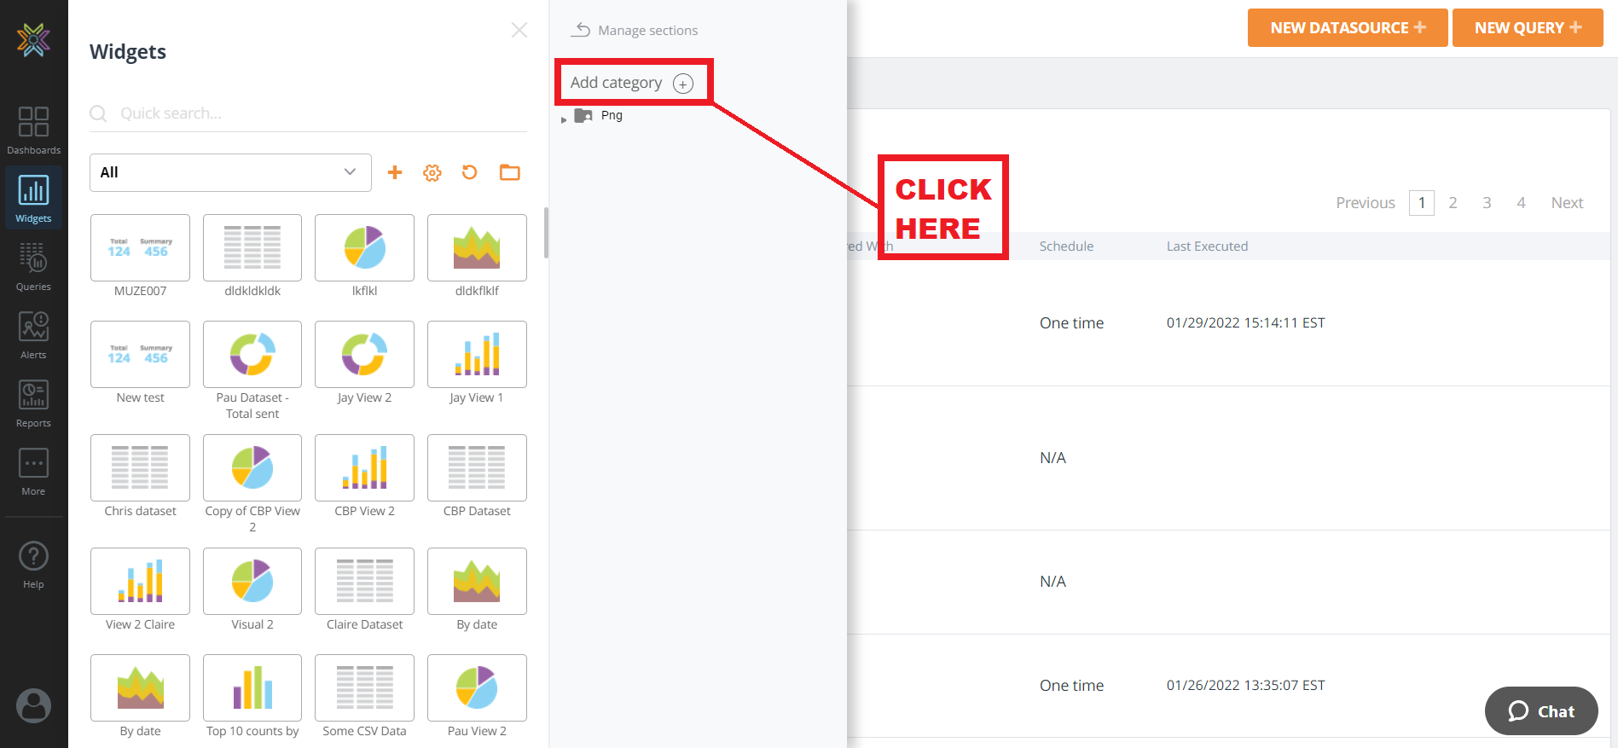This screenshot has width=1618, height=748.
Task: Click the orange refresh widgets icon
Action: click(x=470, y=172)
